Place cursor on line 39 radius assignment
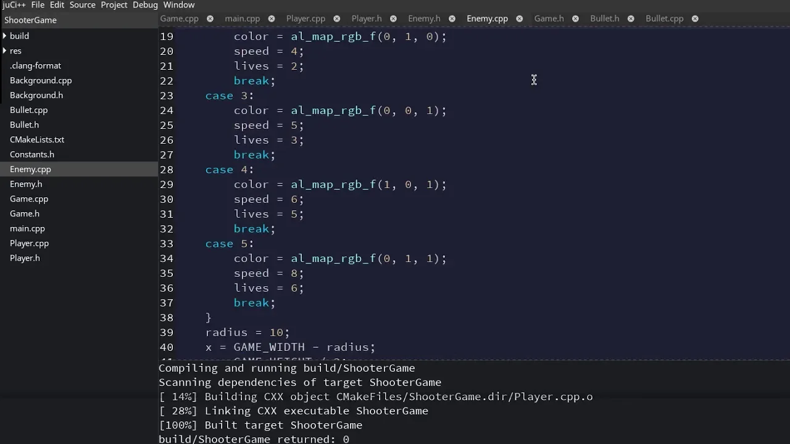This screenshot has height=444, width=790. coord(247,332)
